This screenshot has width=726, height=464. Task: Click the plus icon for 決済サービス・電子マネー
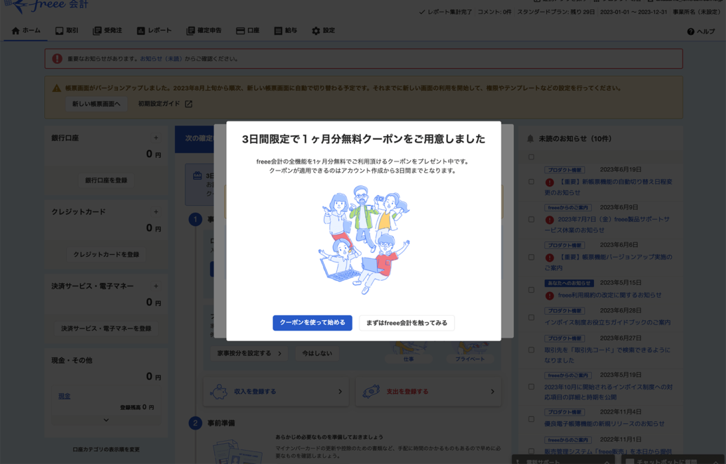coord(156,286)
